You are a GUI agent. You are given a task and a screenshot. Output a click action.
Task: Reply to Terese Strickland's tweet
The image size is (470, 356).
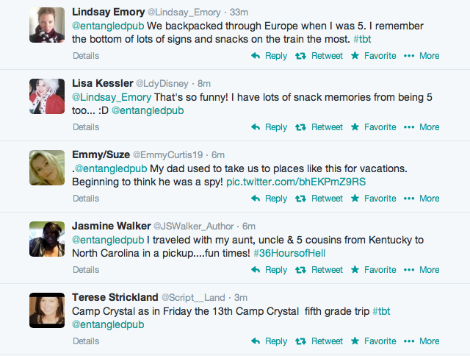[270, 341]
